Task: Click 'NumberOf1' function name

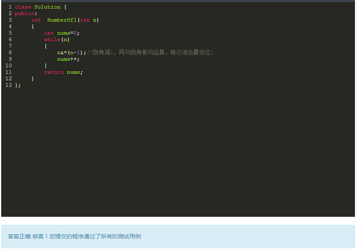Action: pyautogui.click(x=62, y=20)
